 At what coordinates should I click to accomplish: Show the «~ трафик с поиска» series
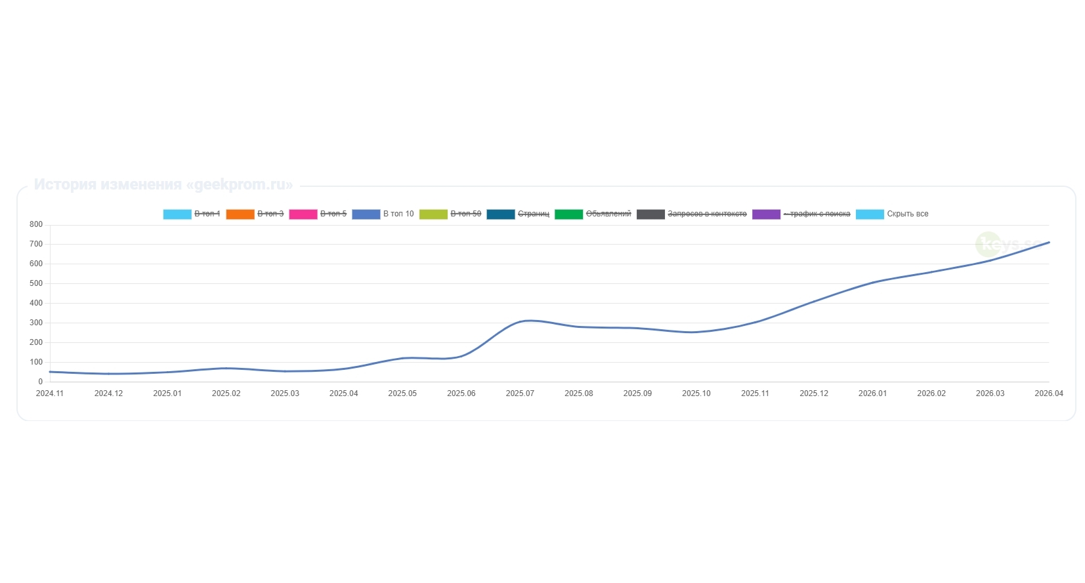point(801,214)
